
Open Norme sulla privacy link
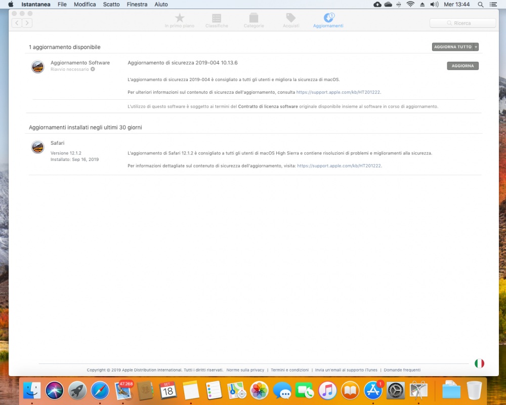(245, 370)
